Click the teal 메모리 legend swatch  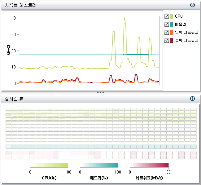tap(171, 24)
